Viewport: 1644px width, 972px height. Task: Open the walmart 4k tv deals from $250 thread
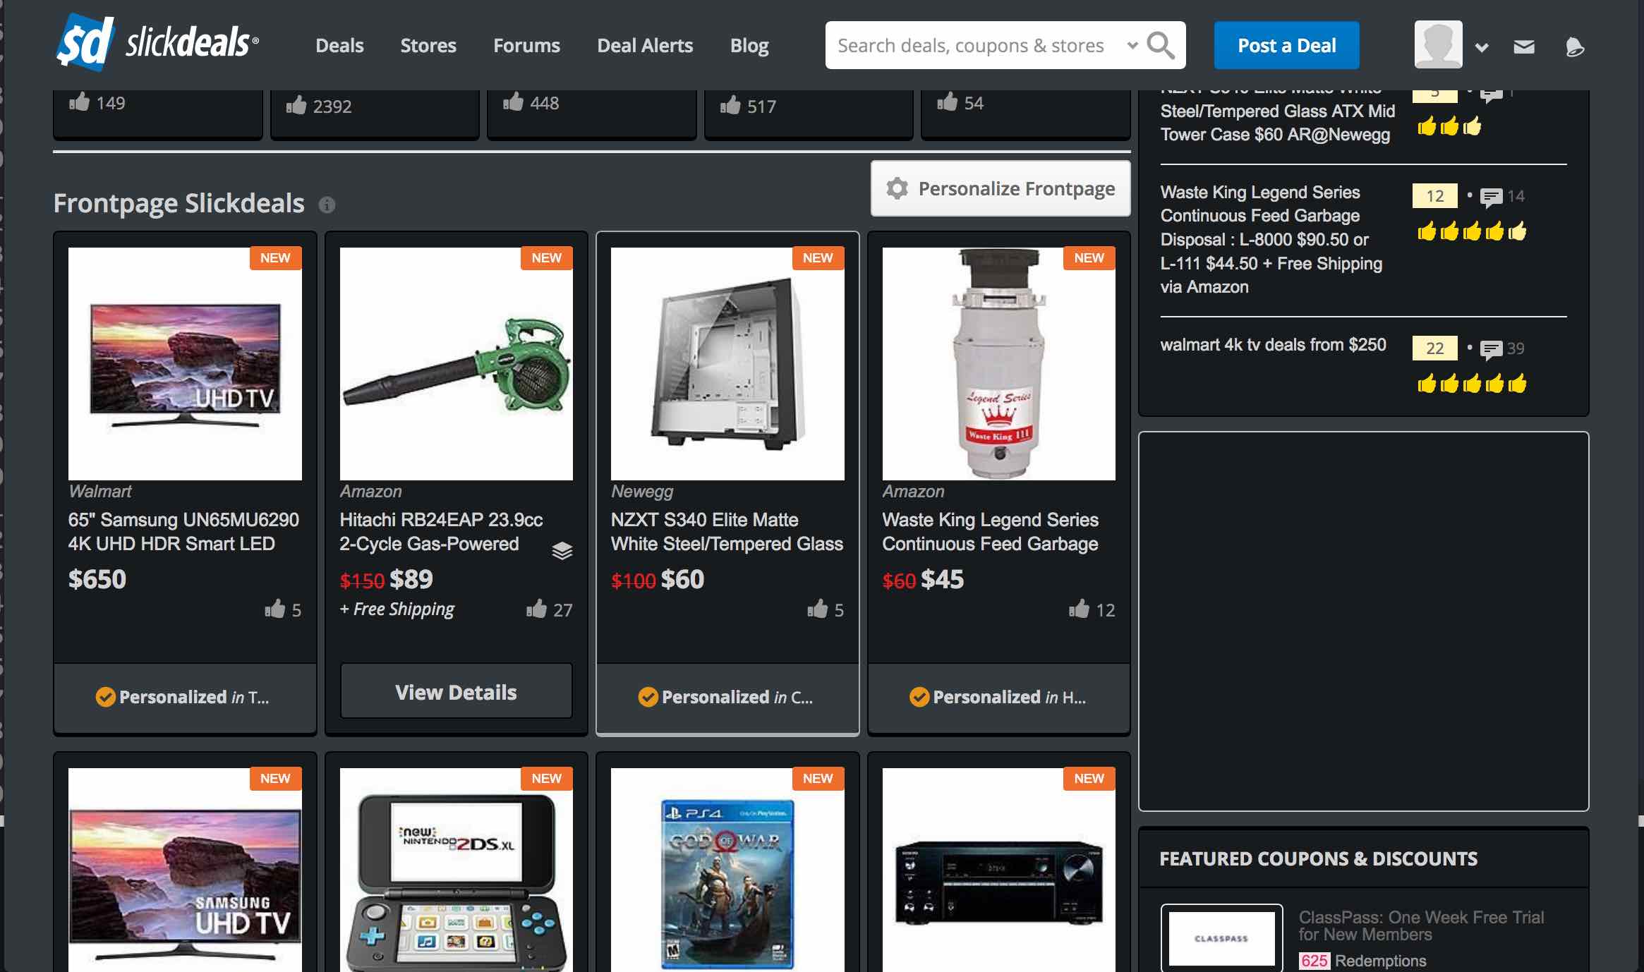point(1273,344)
